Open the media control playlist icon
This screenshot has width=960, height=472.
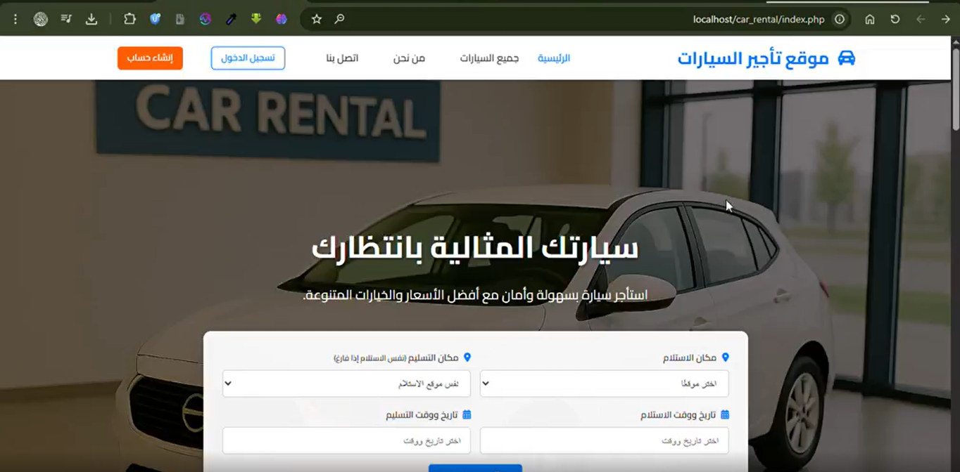tap(66, 19)
